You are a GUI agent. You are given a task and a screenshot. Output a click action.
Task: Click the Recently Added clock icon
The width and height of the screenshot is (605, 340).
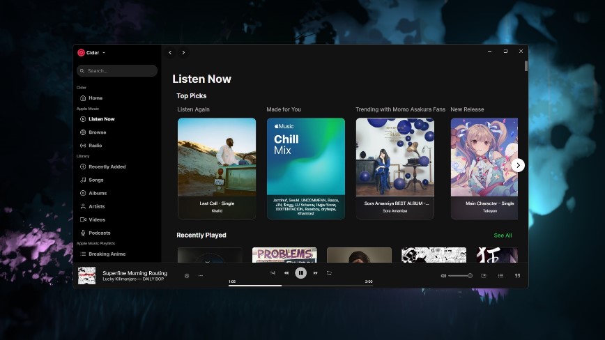82,167
